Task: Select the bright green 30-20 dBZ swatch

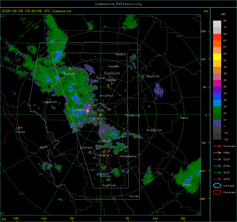Action: pos(217,110)
